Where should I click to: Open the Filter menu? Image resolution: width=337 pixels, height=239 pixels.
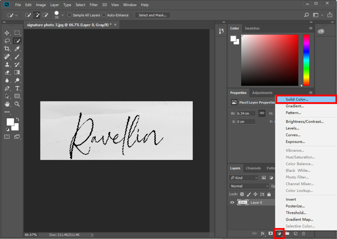point(93,5)
